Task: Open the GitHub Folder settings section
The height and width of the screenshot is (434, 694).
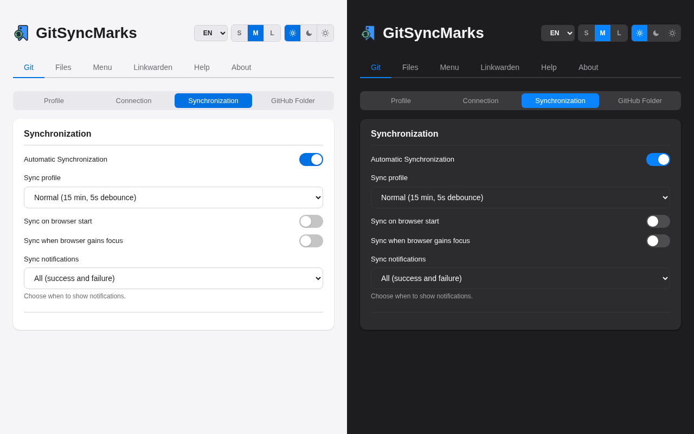Action: 292,100
